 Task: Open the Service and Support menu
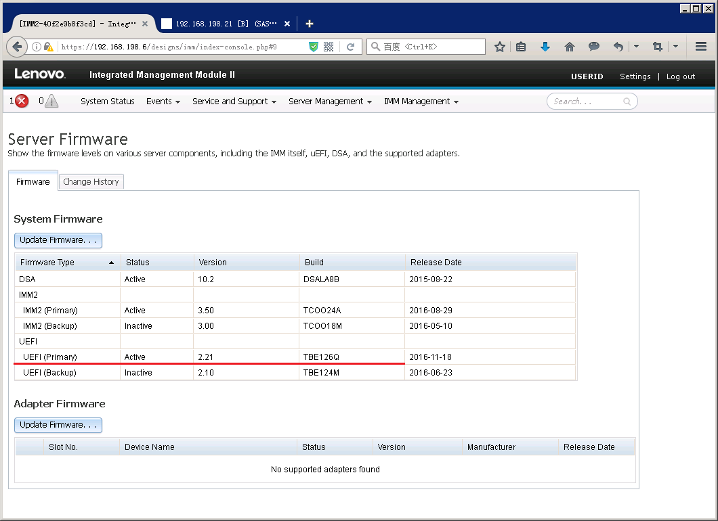point(234,101)
